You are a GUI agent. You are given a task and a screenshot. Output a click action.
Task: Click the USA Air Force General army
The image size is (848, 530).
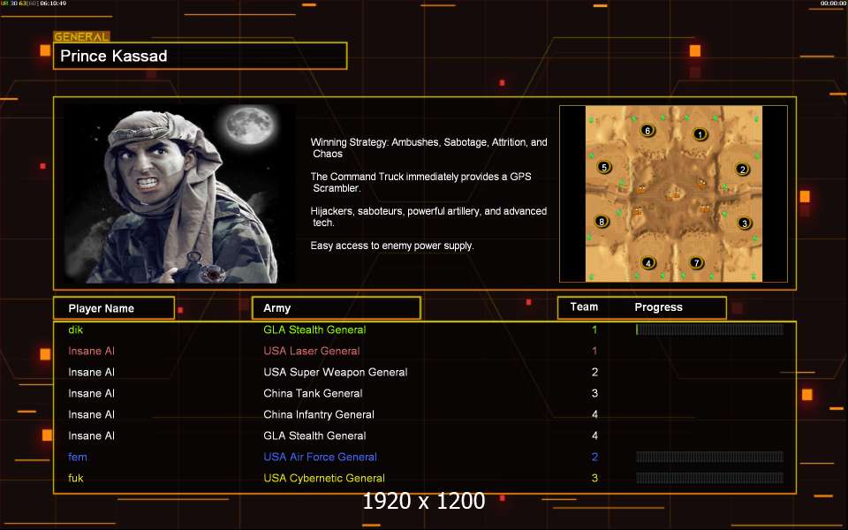click(320, 457)
